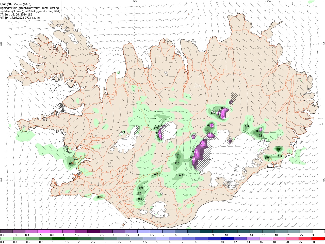Click the '(+37 h)' forecast offset text
Viewport: 325px width, 244px height.
click(35, 18)
